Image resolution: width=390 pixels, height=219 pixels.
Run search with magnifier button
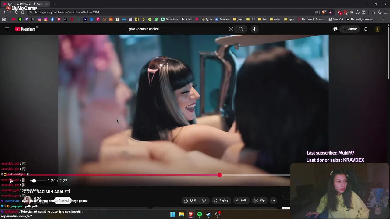(x=241, y=29)
